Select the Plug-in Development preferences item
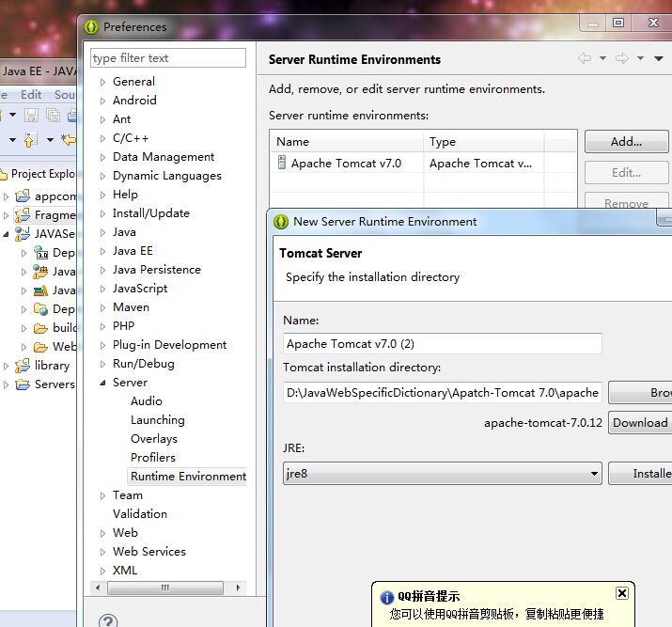Screen dimensions: 672x627 169,345
